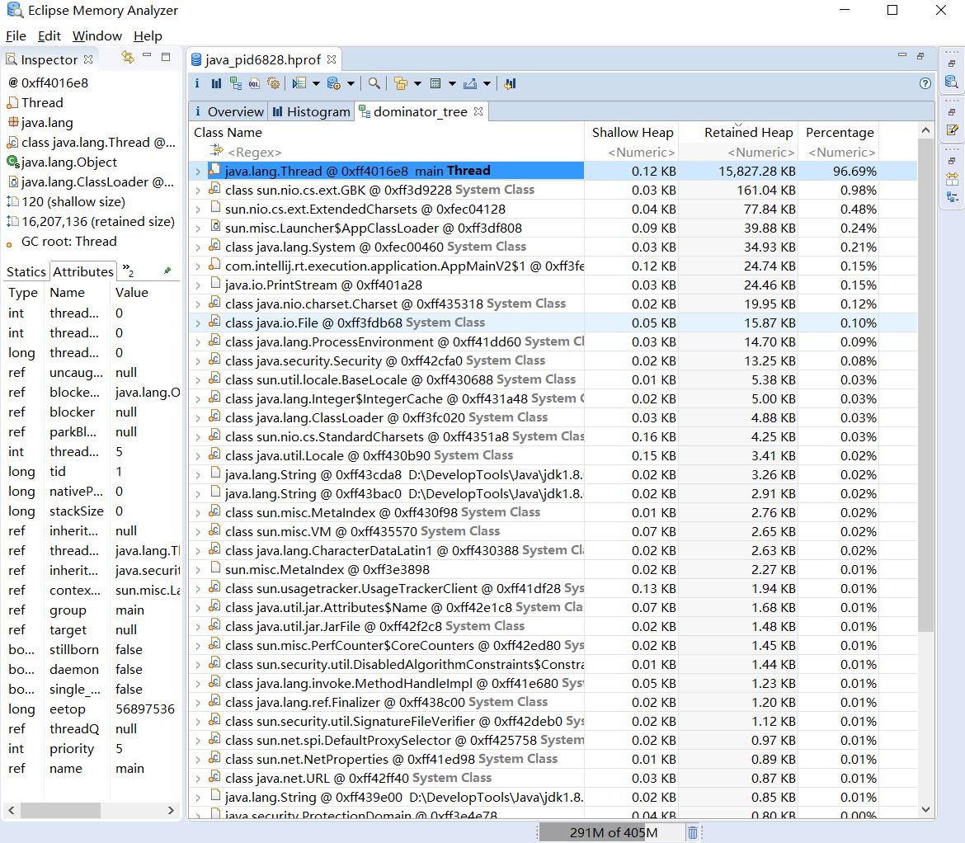Image resolution: width=965 pixels, height=843 pixels.
Task: Open navigation history sidebar icon
Action: [952, 197]
